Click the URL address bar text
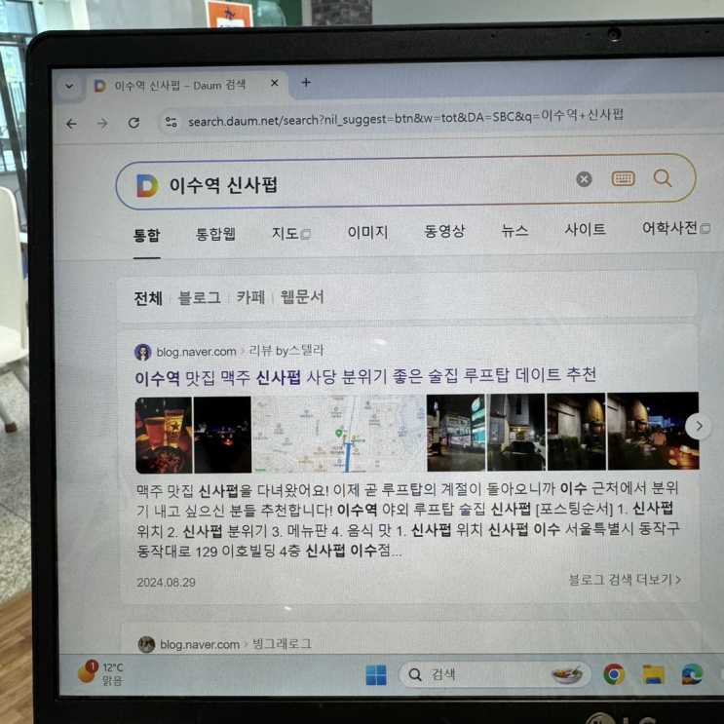This screenshot has width=724, height=724. tap(405, 118)
